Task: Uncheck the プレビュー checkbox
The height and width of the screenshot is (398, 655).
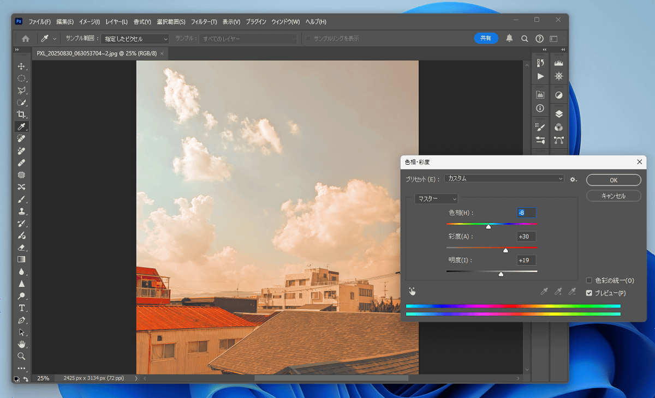Action: [589, 293]
